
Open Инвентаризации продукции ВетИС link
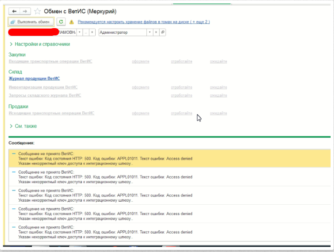(43, 87)
